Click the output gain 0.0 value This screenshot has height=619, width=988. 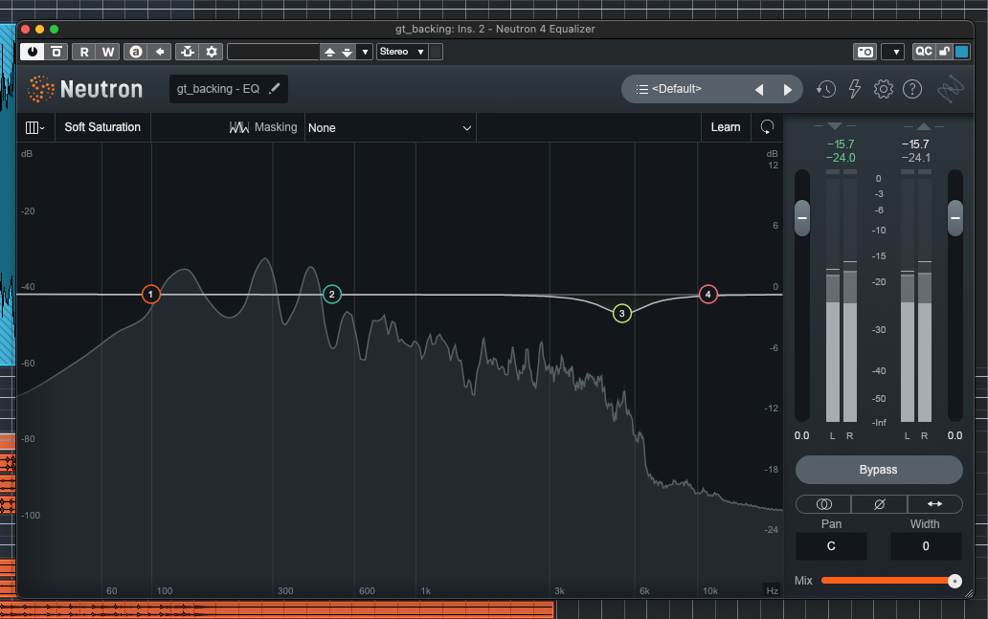[954, 435]
